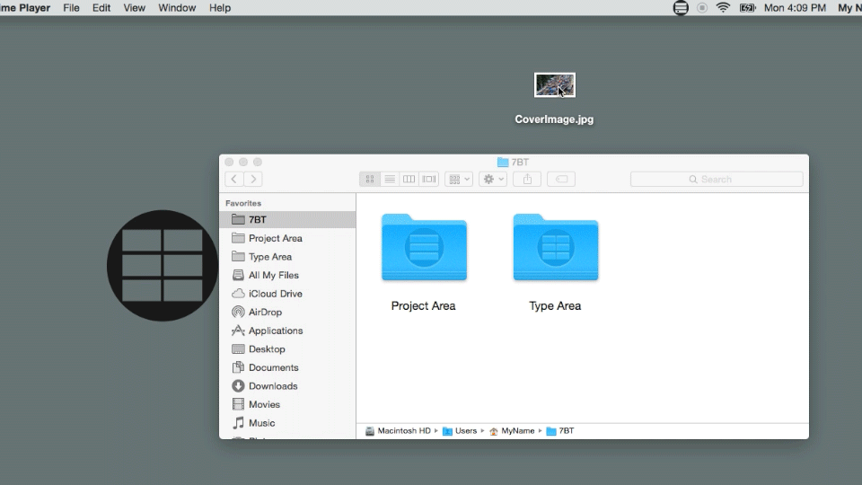Click the Favorites sidebar heading

point(243,203)
